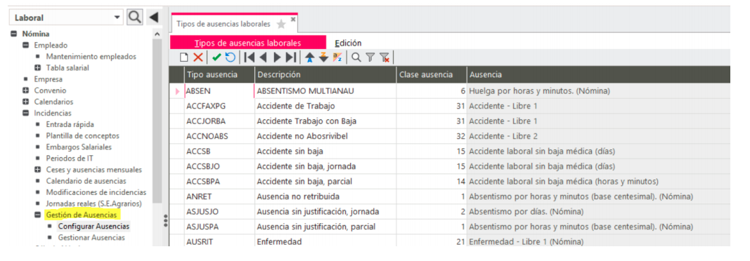The width and height of the screenshot is (750, 261).
Task: Expand the Tabla salarial node
Action: pos(37,68)
